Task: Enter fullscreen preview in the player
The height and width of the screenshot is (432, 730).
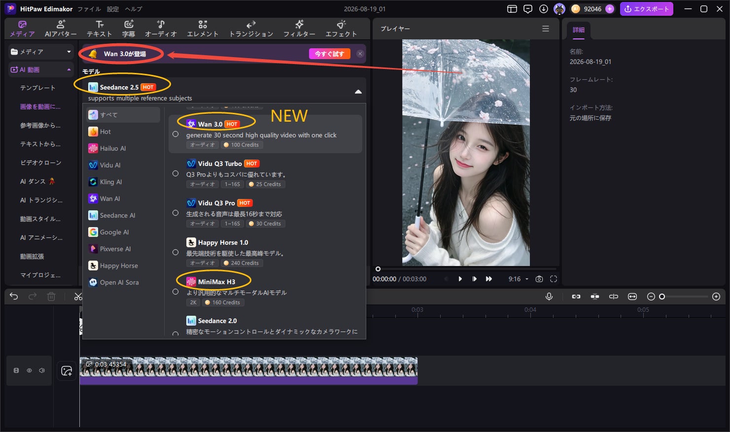Action: (x=554, y=279)
